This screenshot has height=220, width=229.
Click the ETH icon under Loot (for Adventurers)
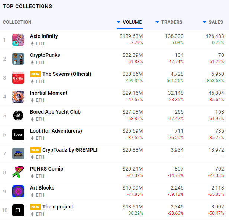(32, 138)
